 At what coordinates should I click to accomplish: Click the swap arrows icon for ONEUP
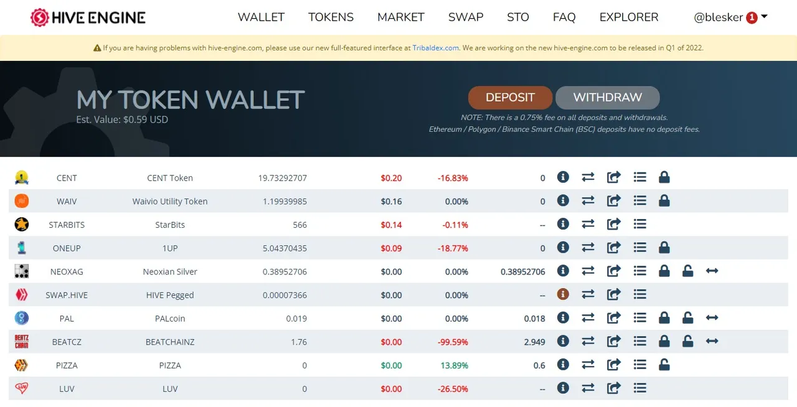pyautogui.click(x=588, y=248)
